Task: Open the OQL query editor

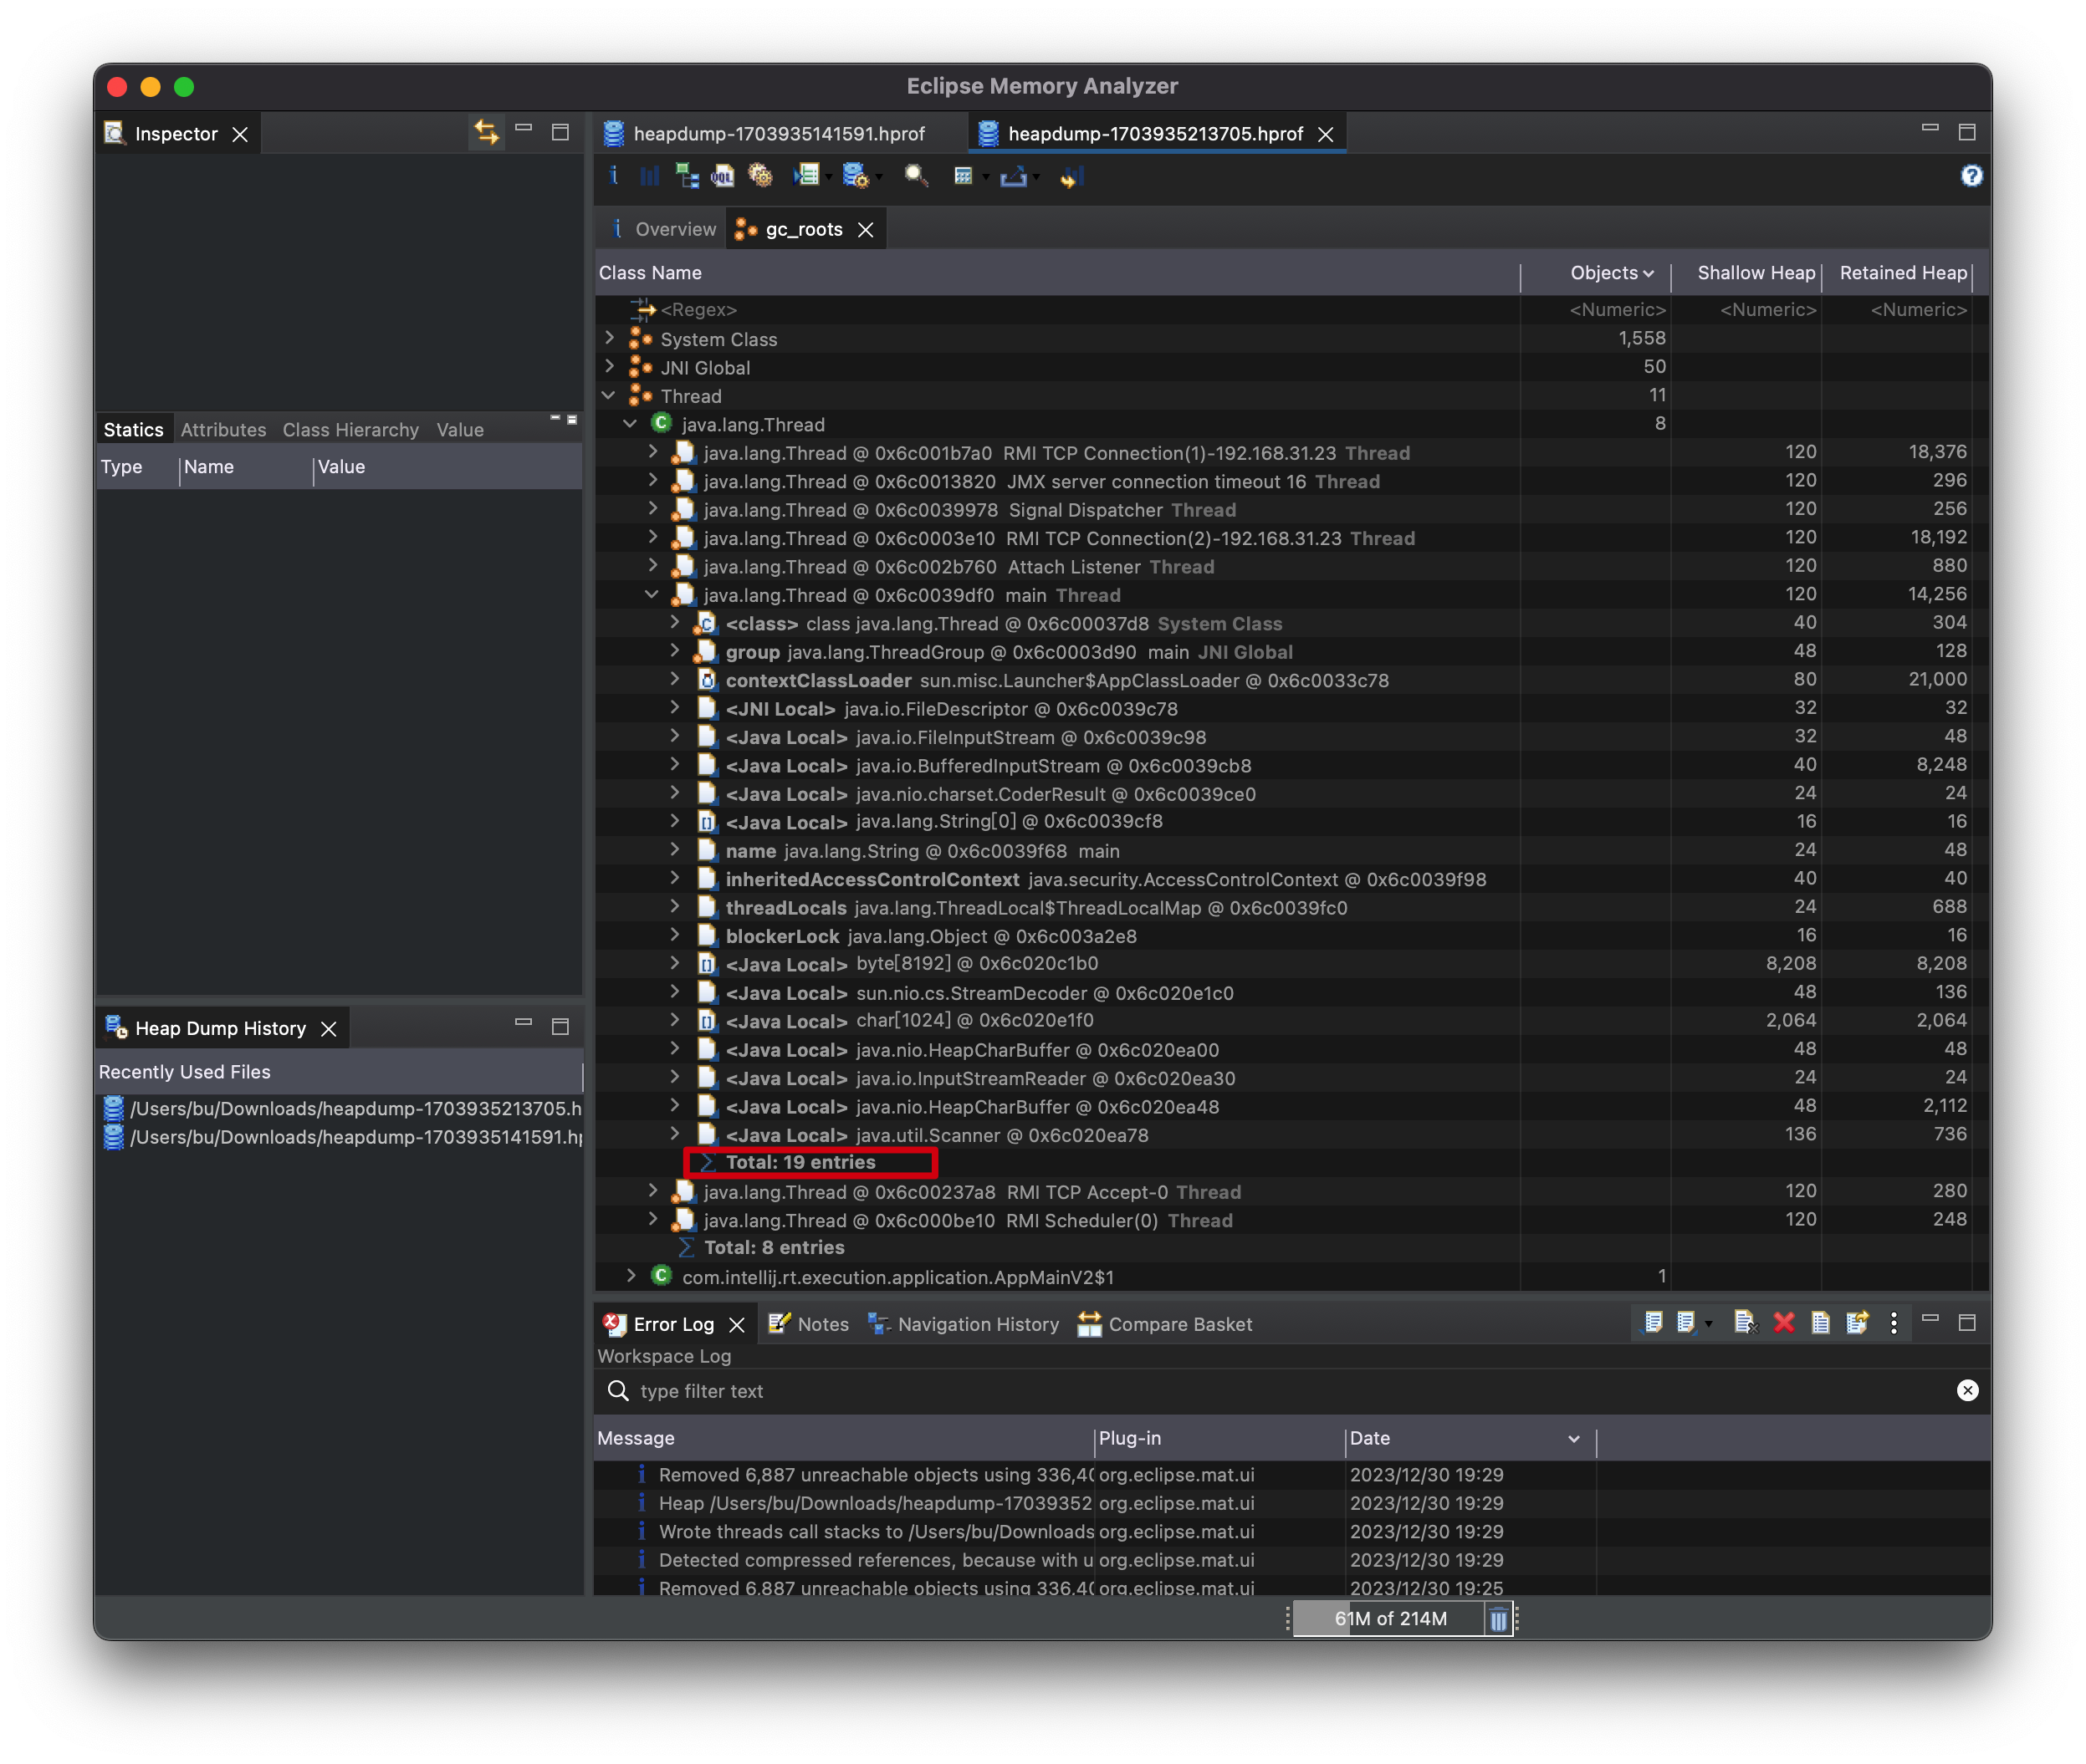Action: [x=723, y=177]
